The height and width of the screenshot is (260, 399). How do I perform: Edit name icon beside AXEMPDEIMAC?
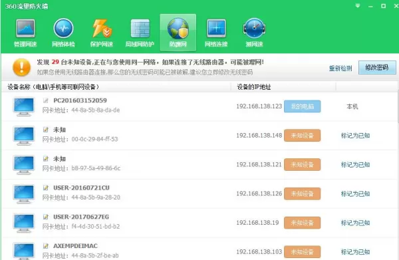point(46,246)
